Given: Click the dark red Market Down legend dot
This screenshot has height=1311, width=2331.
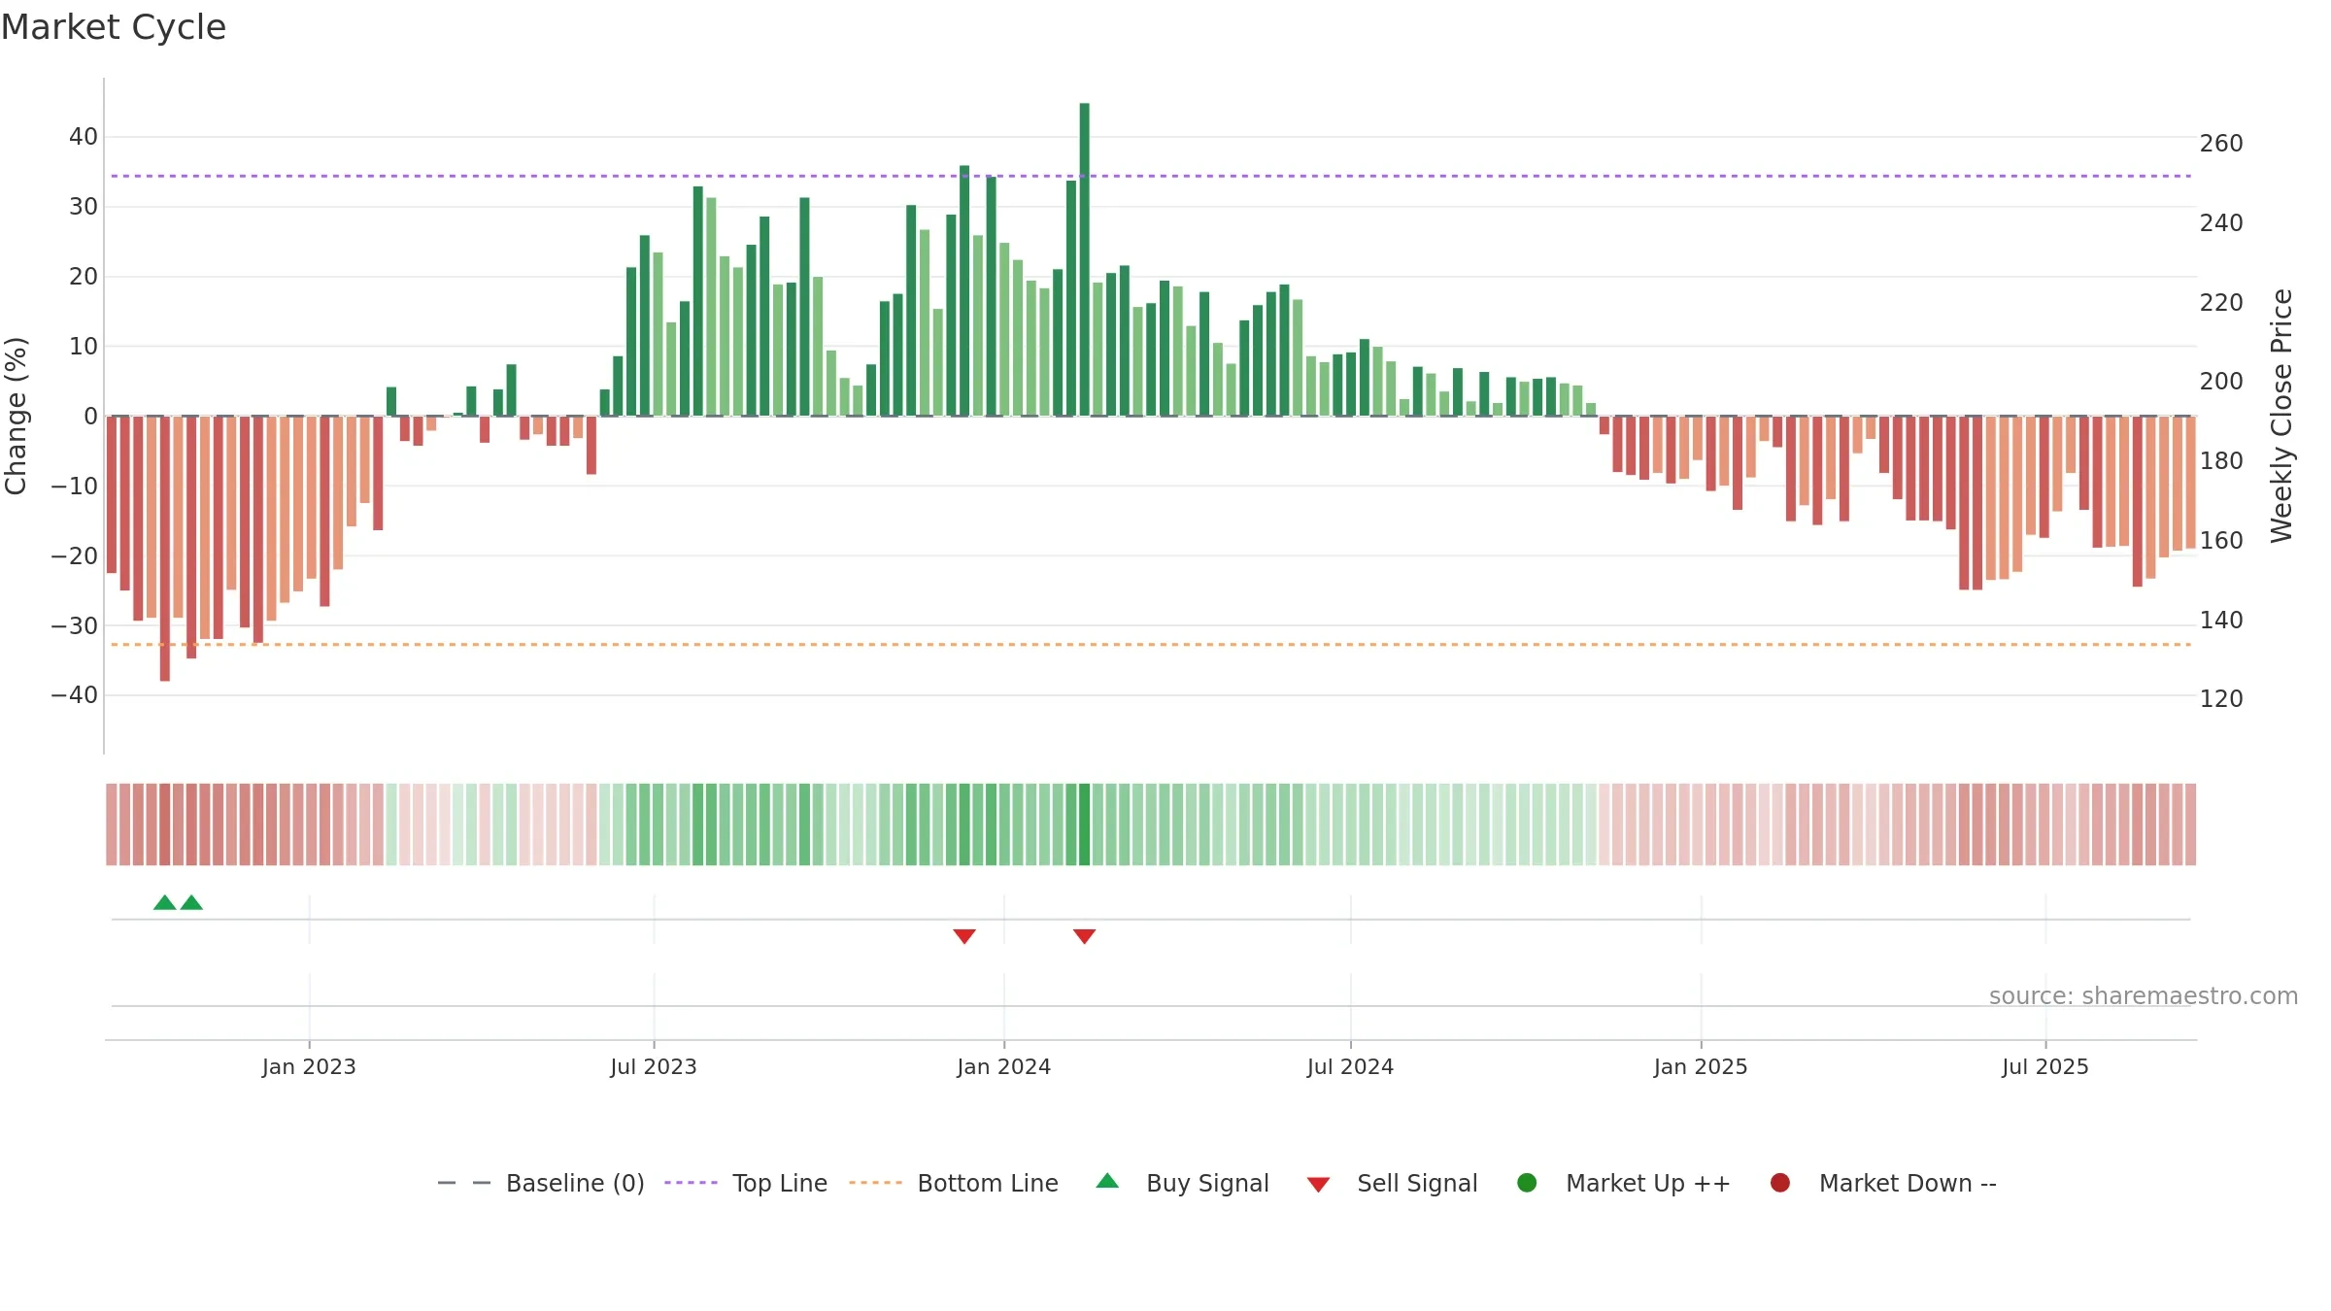Looking at the screenshot, I should pos(1780,1183).
